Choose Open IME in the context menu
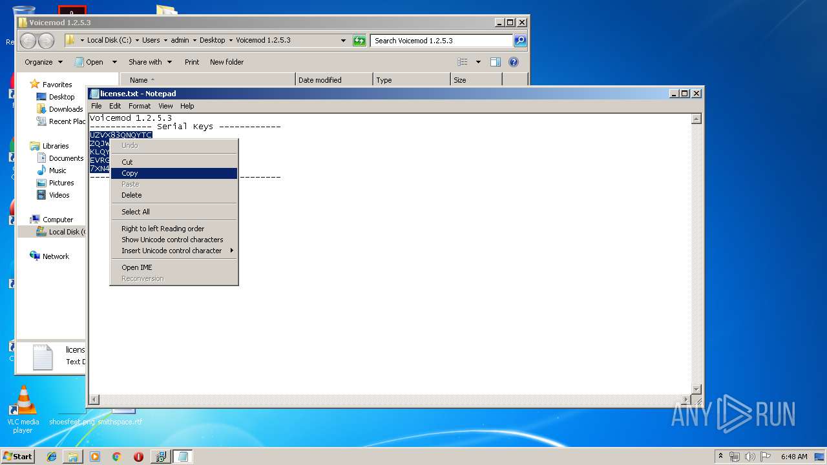Image resolution: width=827 pixels, height=465 pixels. pyautogui.click(x=174, y=267)
